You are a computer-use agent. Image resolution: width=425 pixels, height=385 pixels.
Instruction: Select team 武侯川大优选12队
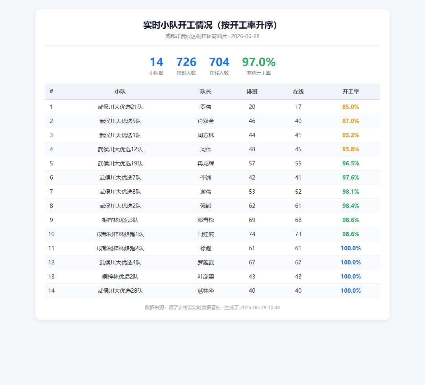point(120,149)
